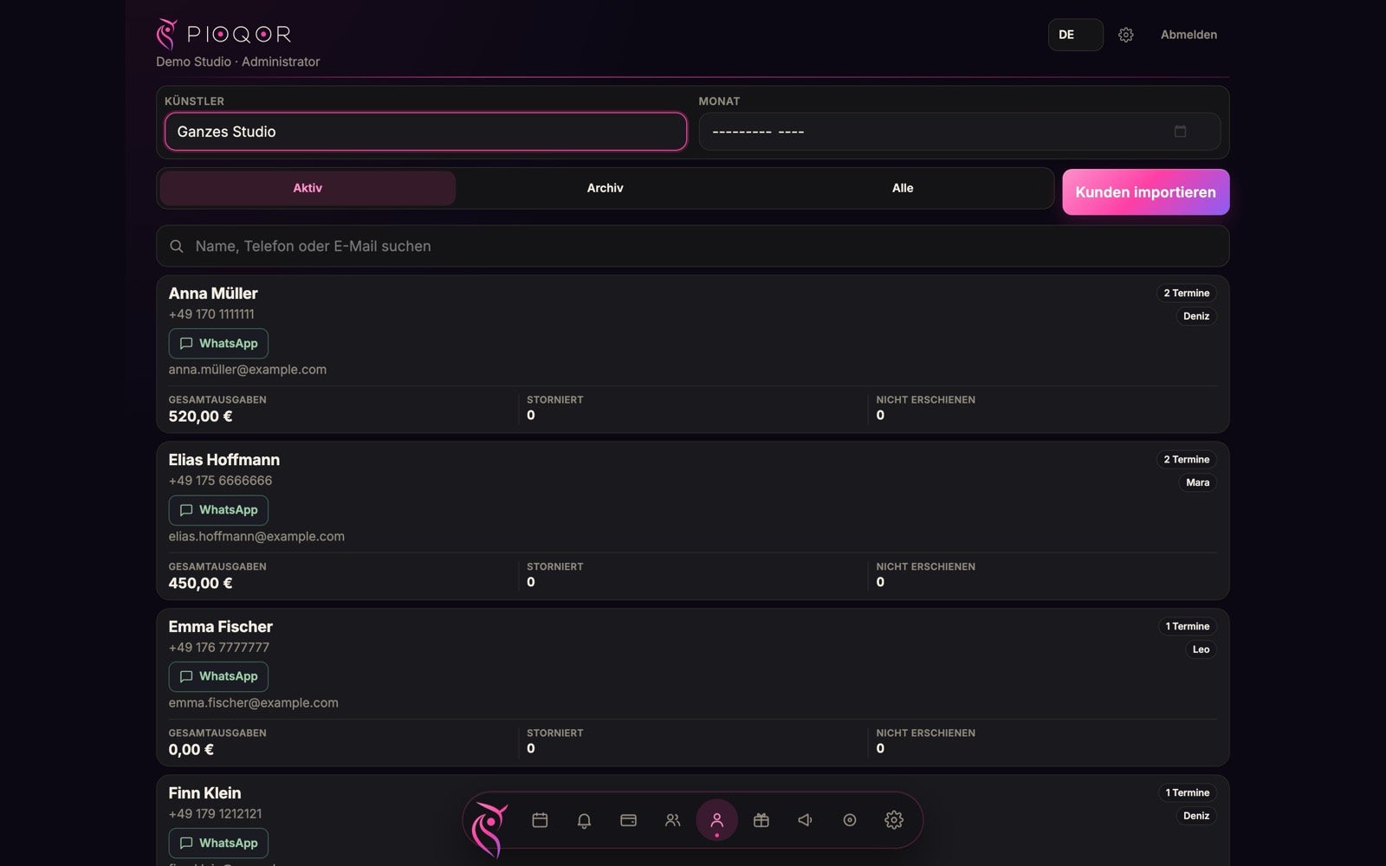Open the calendar icon in bottom dock

[540, 820]
